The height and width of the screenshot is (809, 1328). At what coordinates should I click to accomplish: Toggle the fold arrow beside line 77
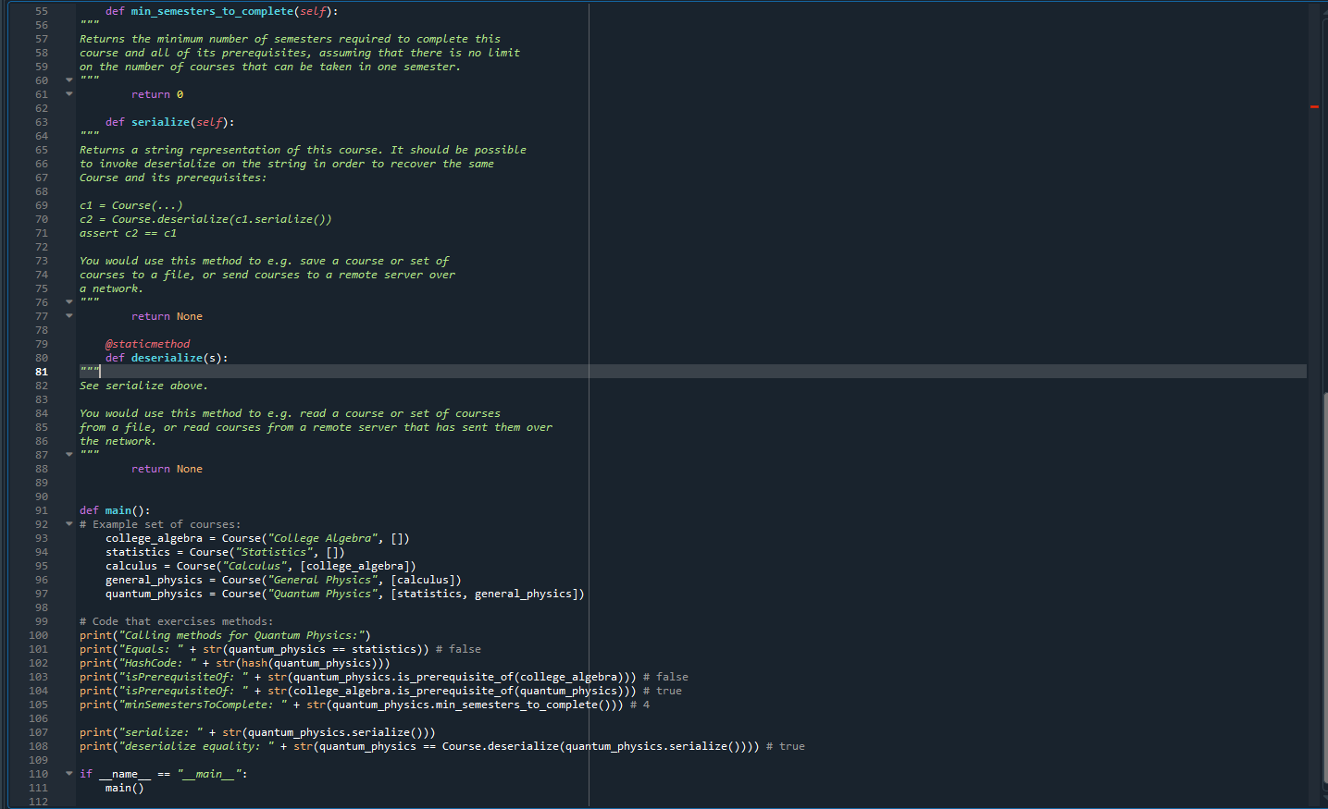coord(68,315)
